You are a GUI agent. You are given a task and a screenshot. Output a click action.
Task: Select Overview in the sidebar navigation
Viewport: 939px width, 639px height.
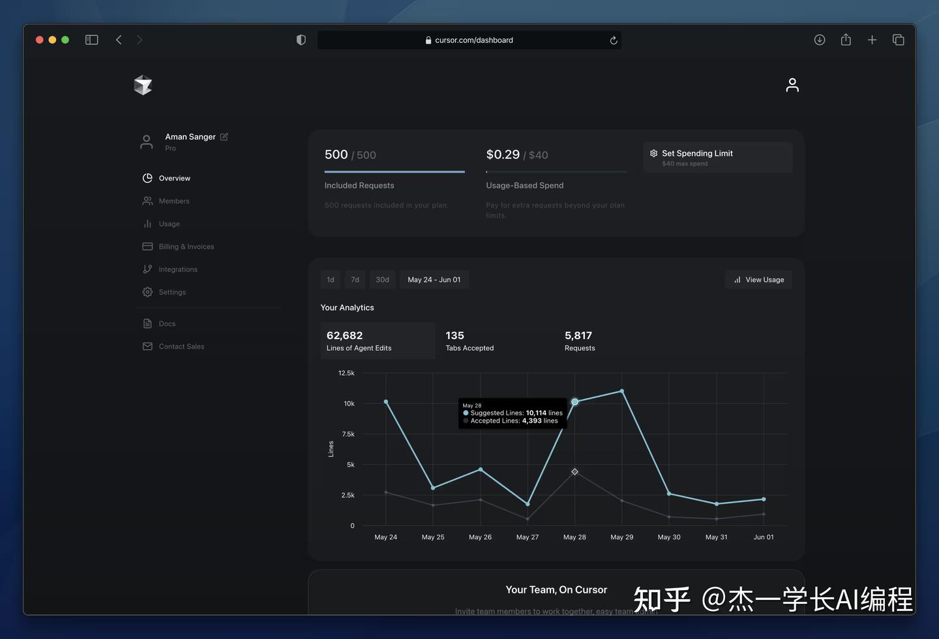tap(174, 178)
